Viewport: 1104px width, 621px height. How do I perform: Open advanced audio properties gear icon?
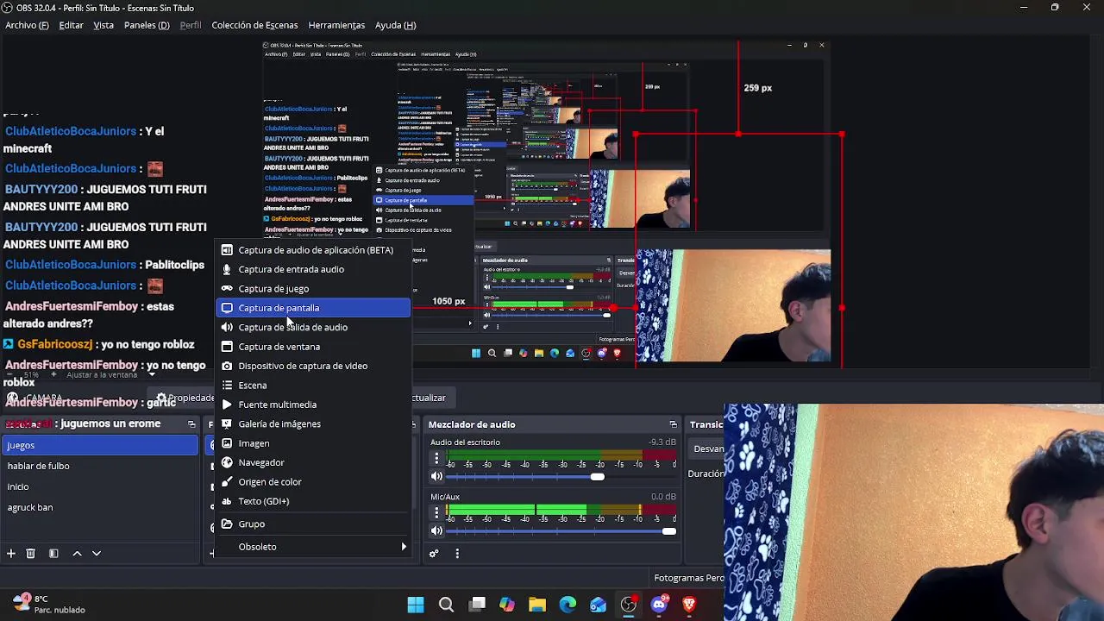point(434,554)
